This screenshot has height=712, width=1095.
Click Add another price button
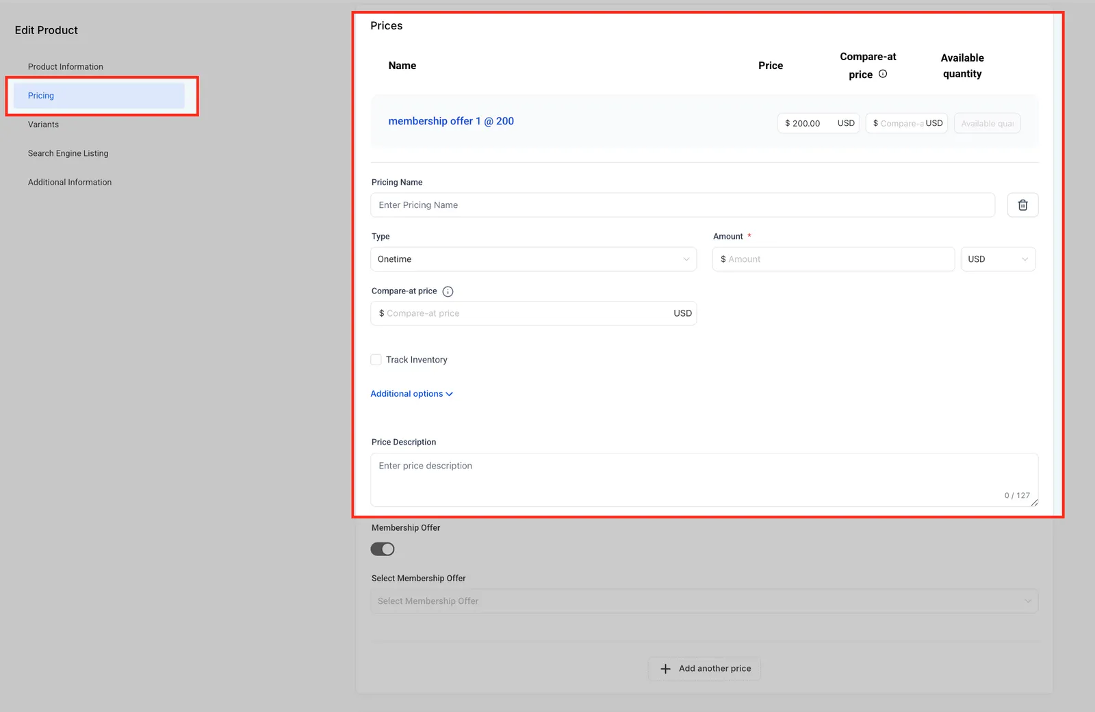(704, 669)
